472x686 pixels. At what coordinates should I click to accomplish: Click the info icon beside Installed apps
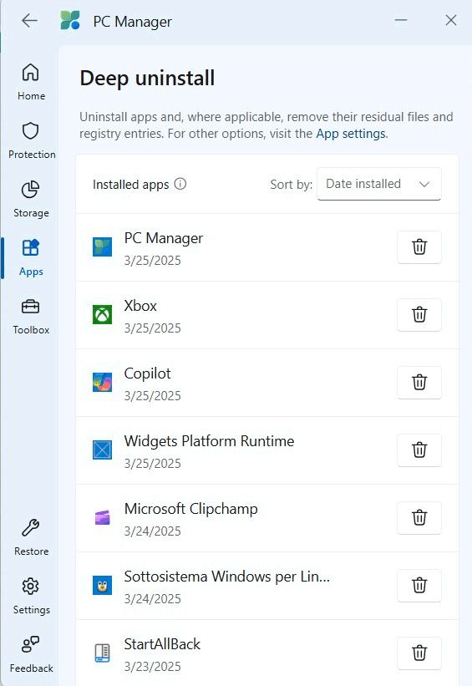click(x=180, y=184)
